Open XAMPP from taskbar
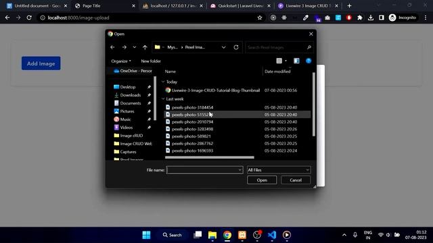Viewport: 433px width, 243px height. (242, 235)
